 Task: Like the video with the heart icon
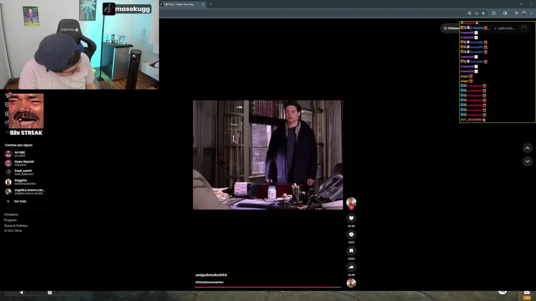[351, 218]
